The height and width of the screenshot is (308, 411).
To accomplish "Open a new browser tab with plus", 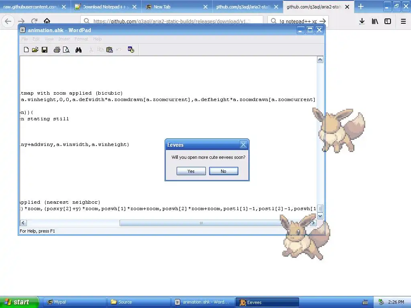I will [361, 6].
